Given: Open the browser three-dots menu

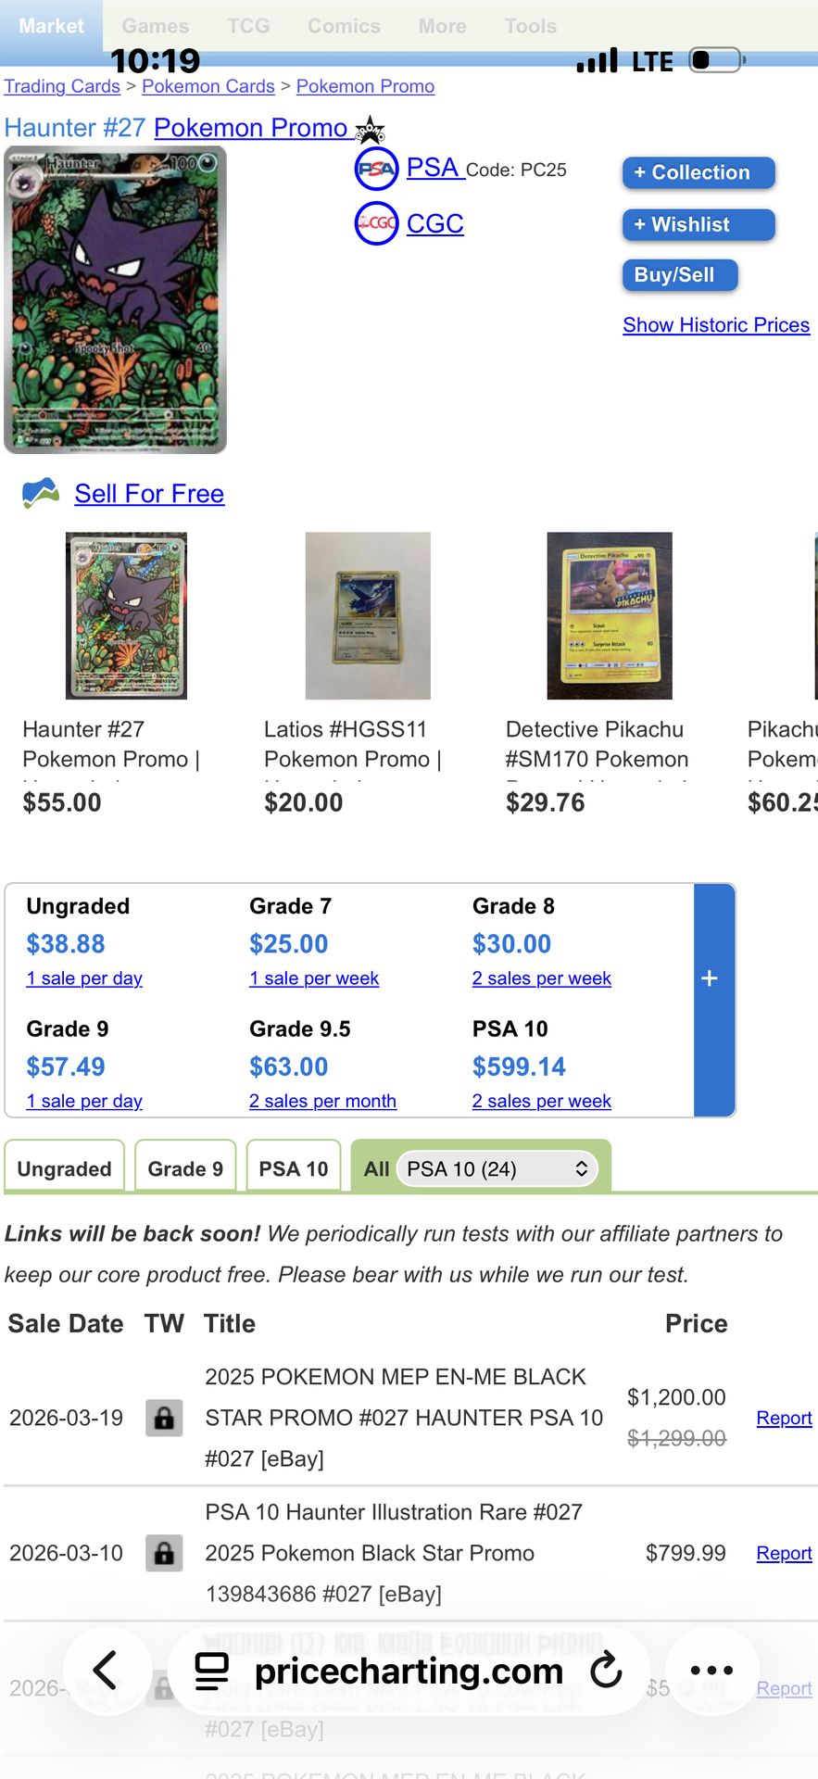Looking at the screenshot, I should (x=711, y=1671).
